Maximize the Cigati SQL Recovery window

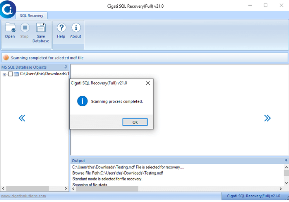point(266,5)
